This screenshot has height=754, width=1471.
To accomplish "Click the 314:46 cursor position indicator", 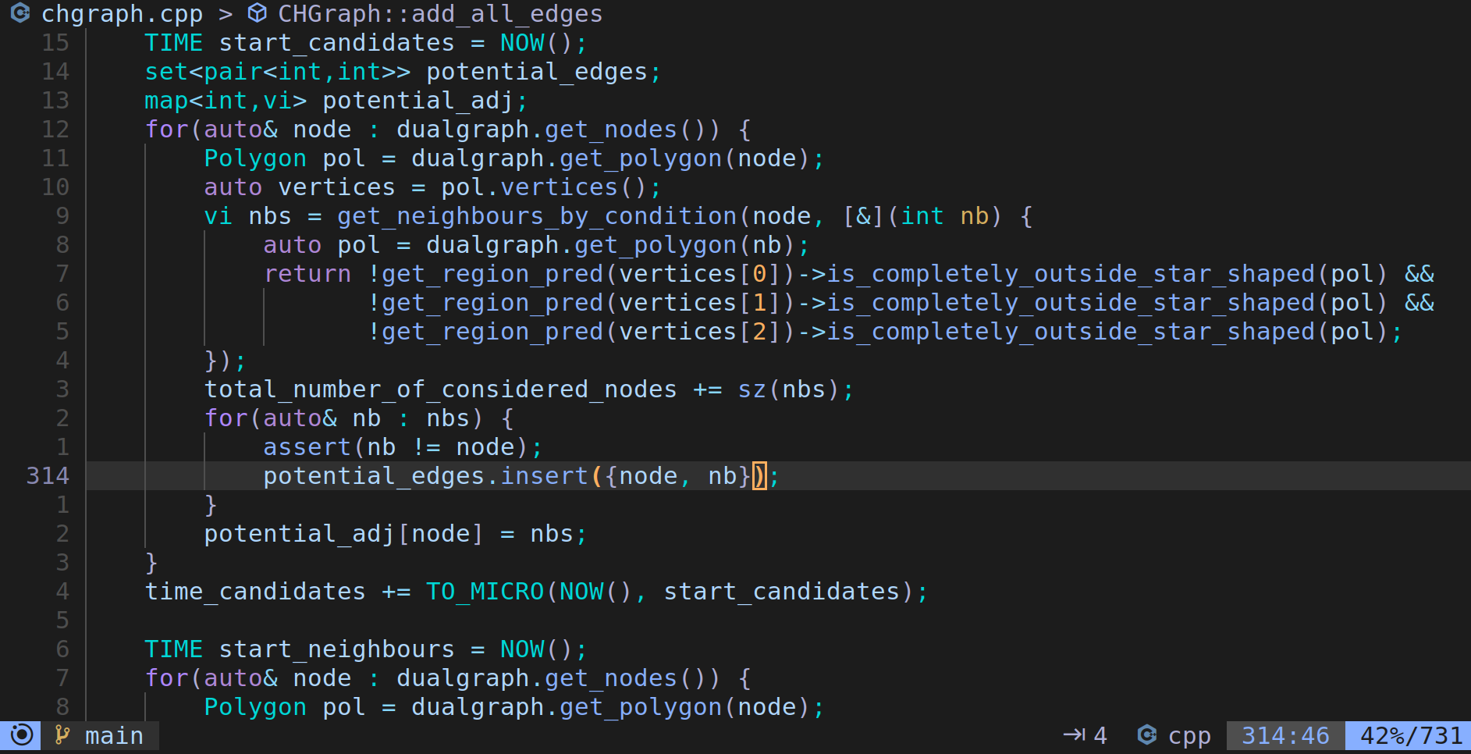I will tap(1284, 736).
